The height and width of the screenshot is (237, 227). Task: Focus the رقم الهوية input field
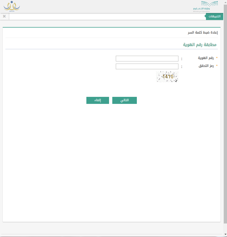pyautogui.click(x=147, y=59)
